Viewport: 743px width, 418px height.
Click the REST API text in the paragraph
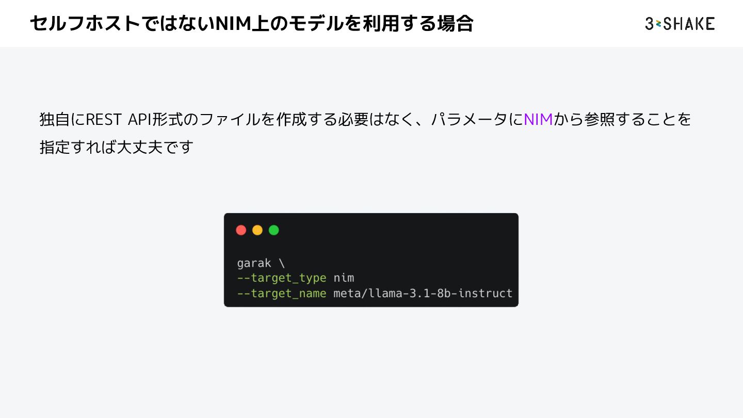click(x=119, y=120)
